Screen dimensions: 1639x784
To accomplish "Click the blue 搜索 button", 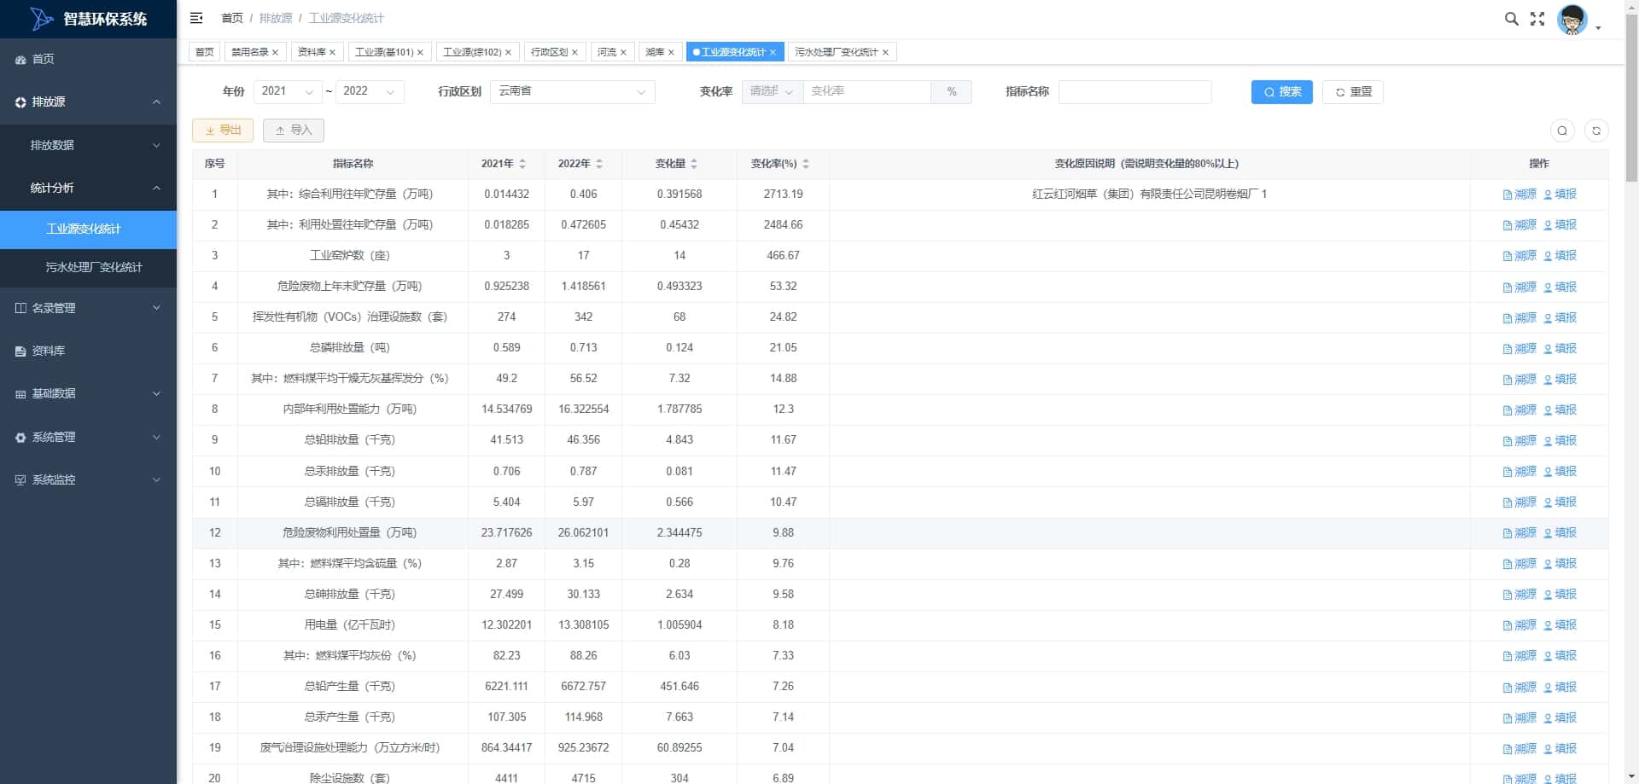I will pyautogui.click(x=1281, y=92).
